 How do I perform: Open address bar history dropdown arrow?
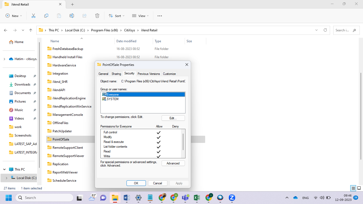pyautogui.click(x=316, y=30)
